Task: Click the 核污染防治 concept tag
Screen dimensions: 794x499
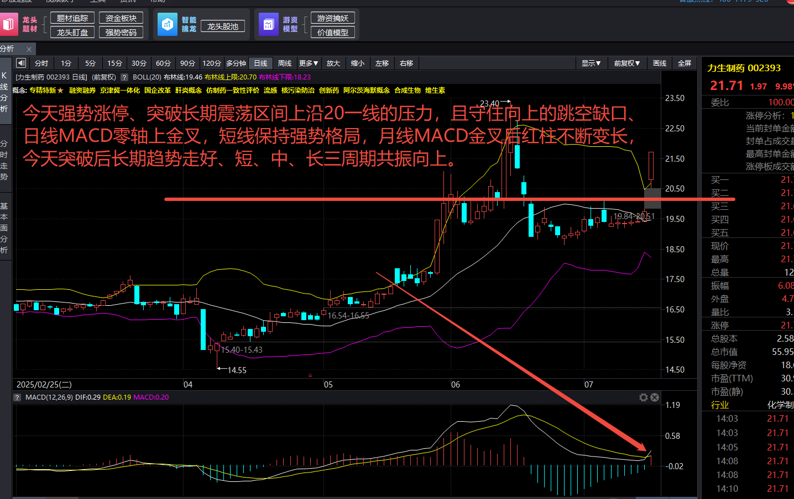Action: [298, 91]
